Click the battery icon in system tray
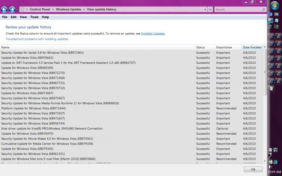282x176 pixels. (x=271, y=162)
